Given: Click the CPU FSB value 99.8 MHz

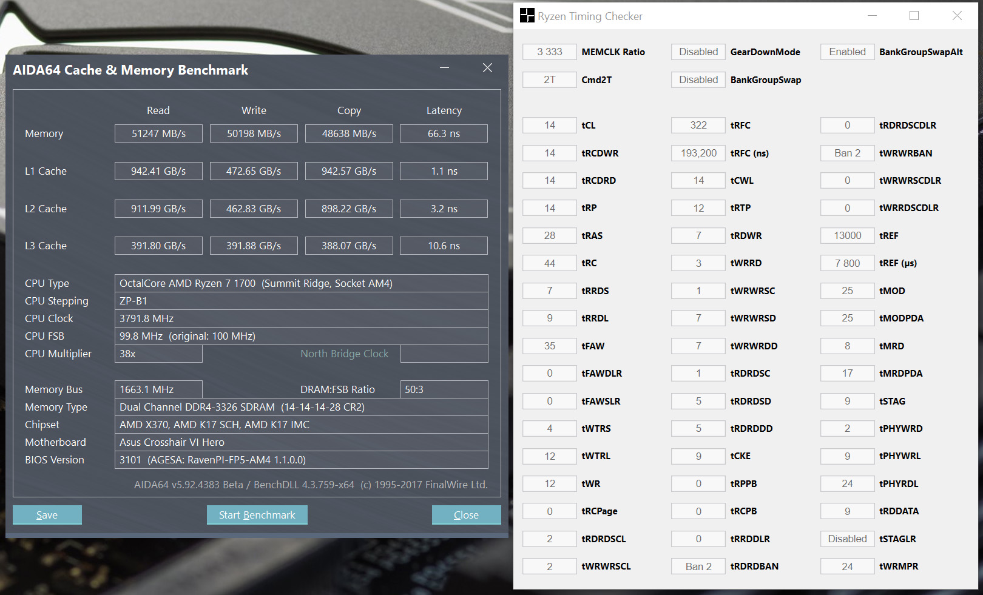Looking at the screenshot, I should point(302,336).
